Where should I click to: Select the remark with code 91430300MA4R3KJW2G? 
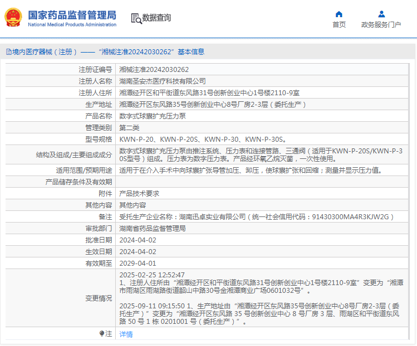click(x=256, y=217)
